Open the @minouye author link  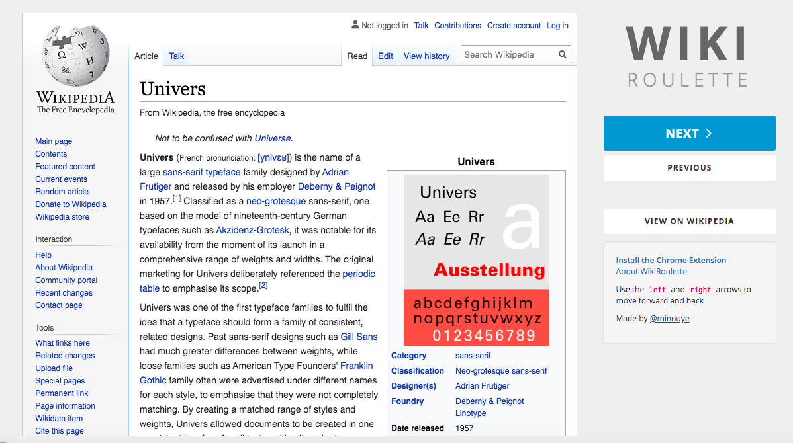(x=671, y=319)
